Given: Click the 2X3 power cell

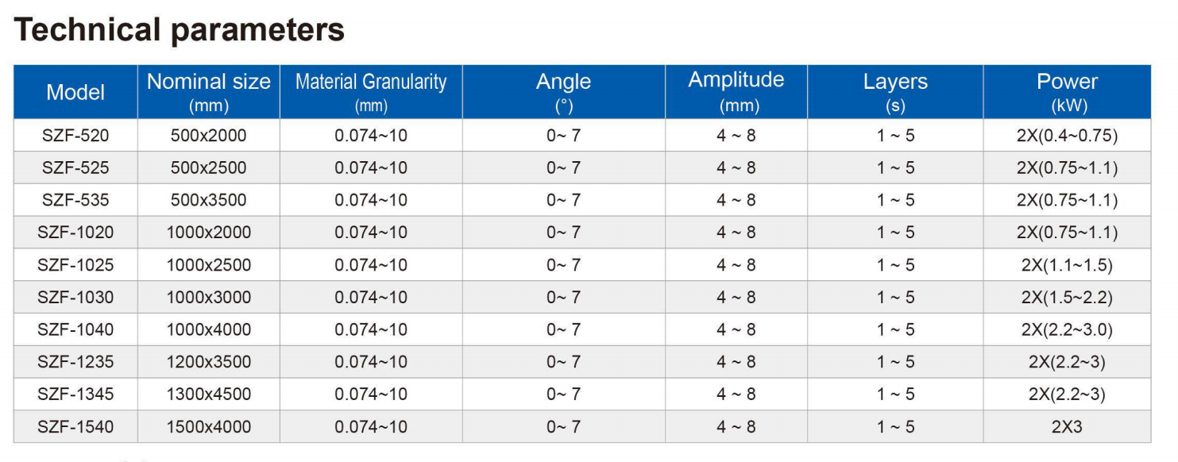Looking at the screenshot, I should 1068,427.
